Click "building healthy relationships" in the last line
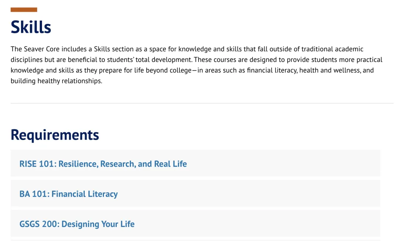 coord(56,81)
